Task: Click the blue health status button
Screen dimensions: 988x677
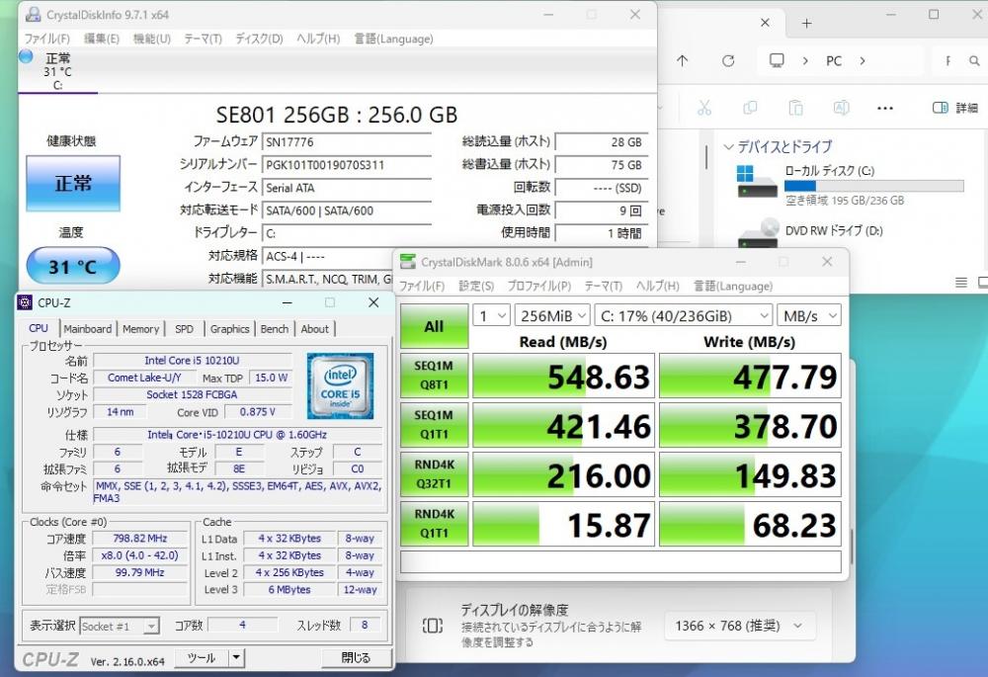Action: click(73, 184)
